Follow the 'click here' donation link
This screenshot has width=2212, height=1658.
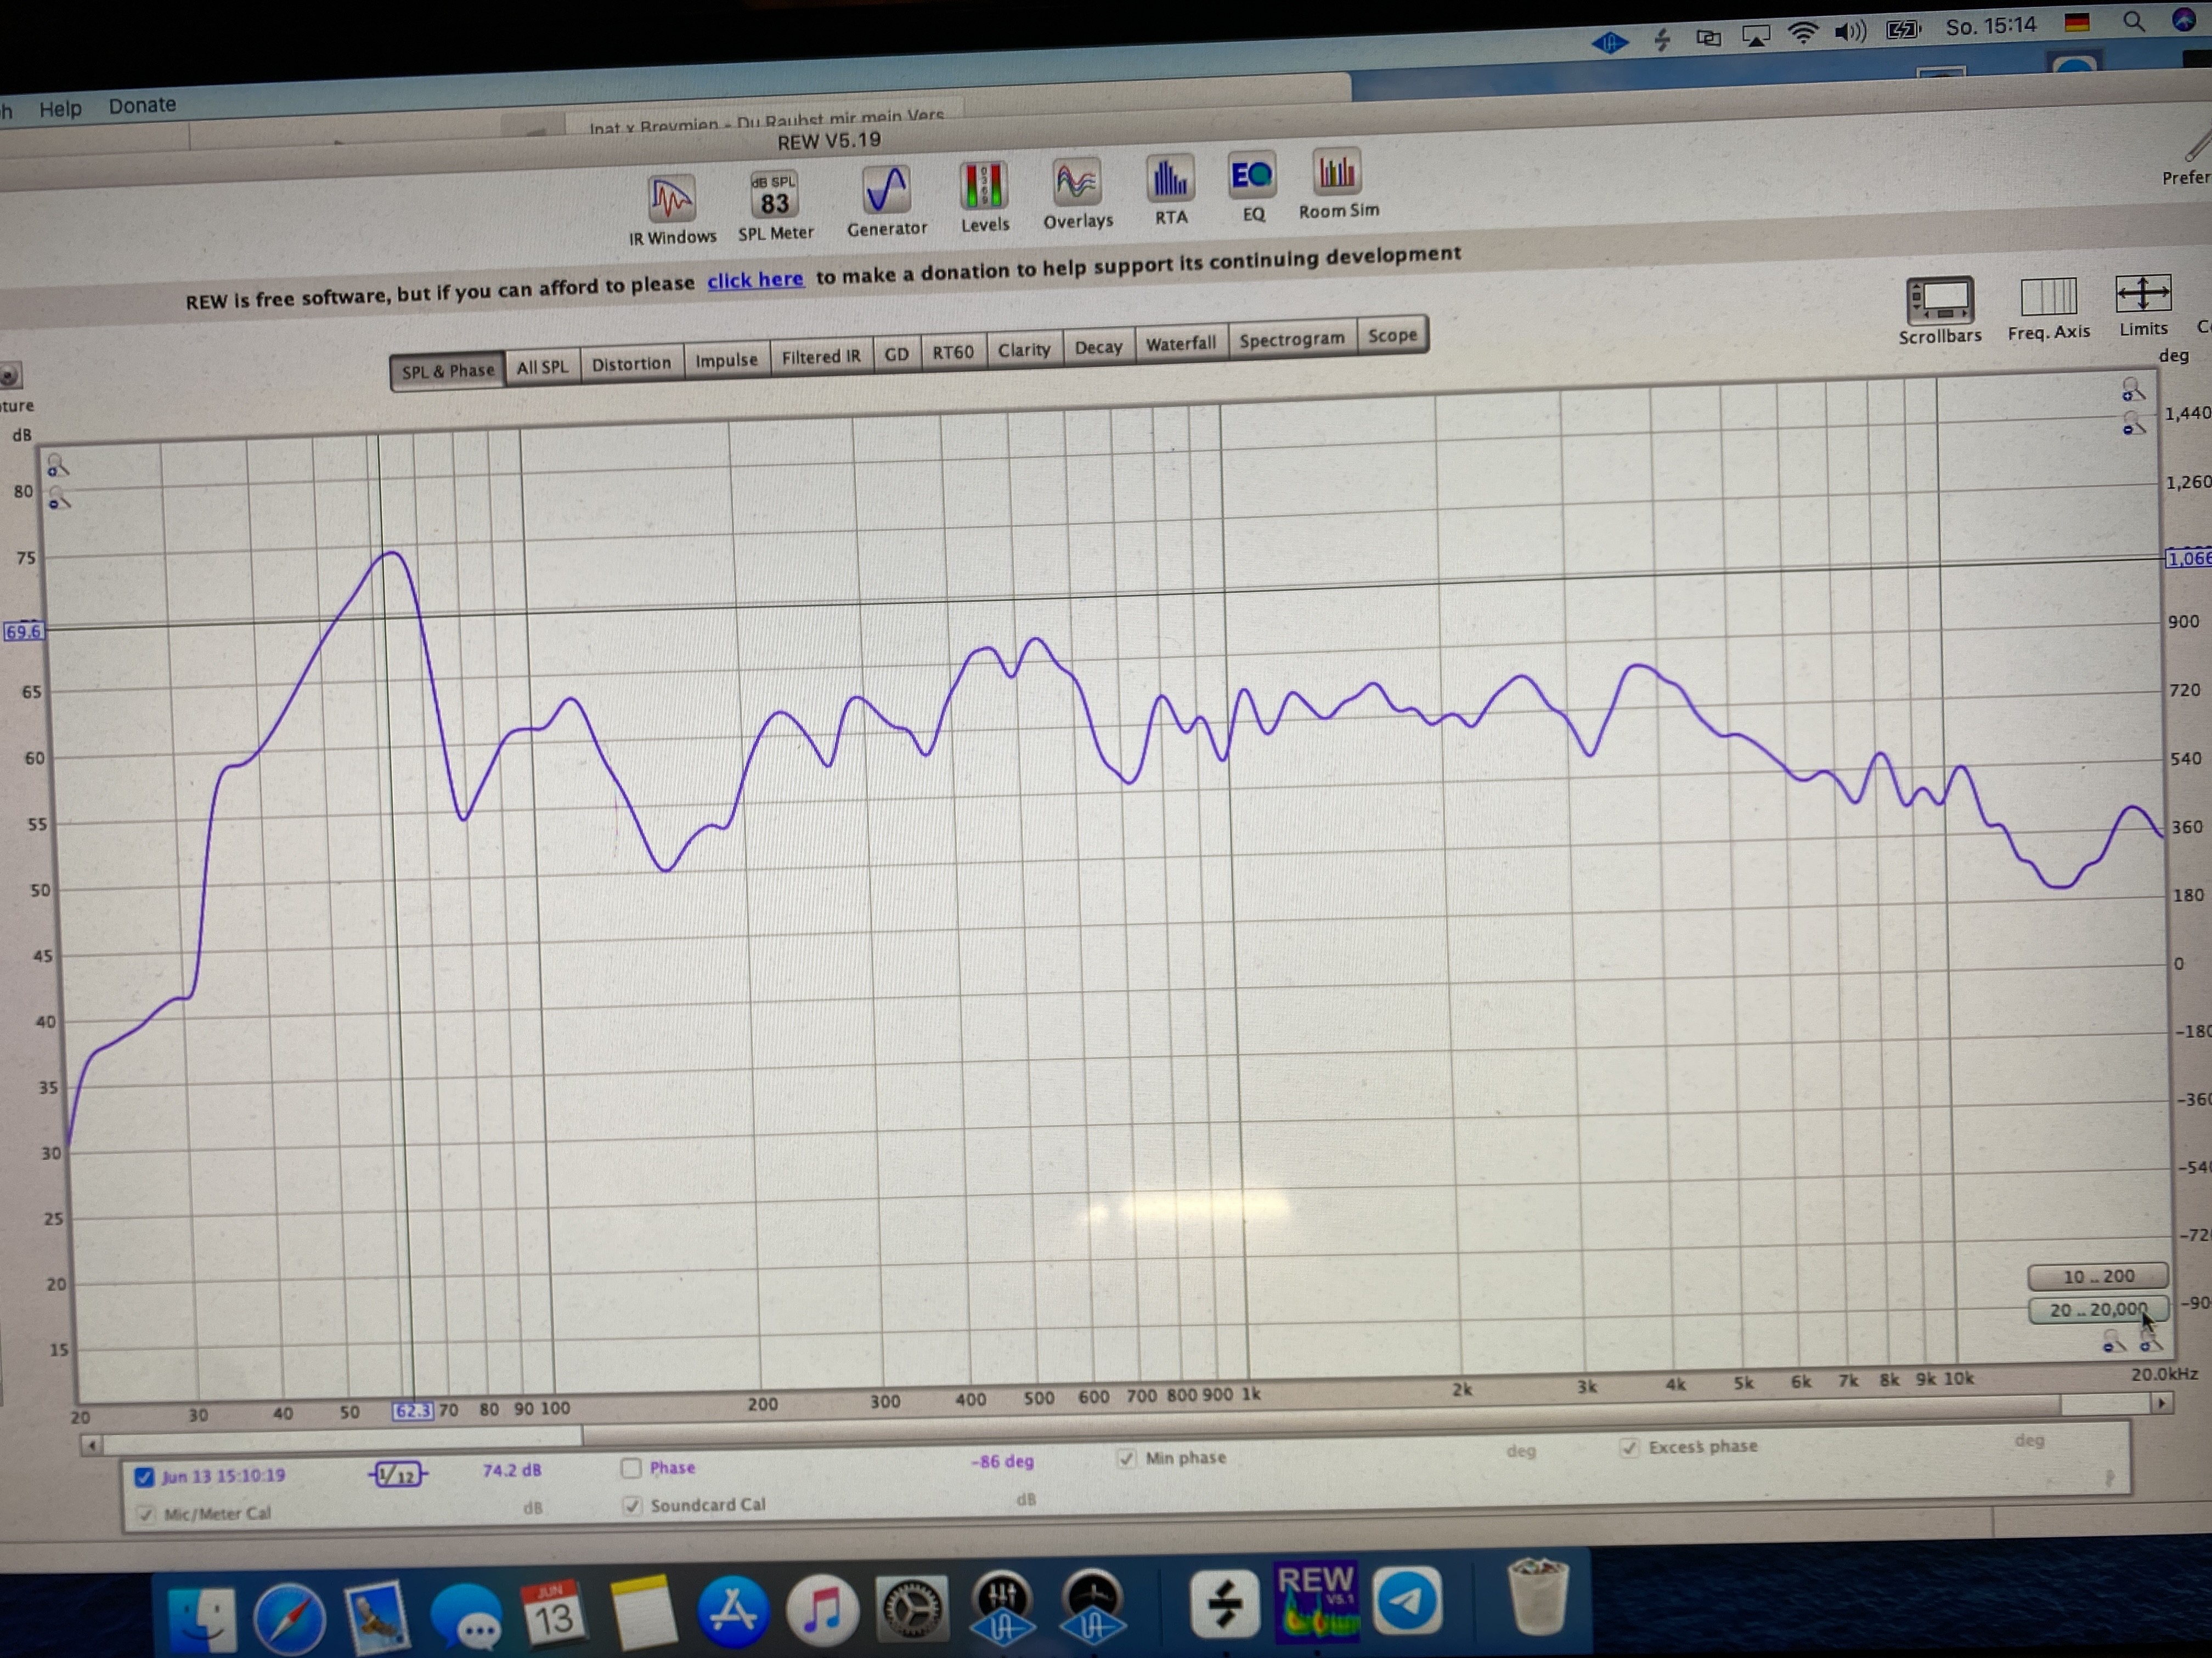click(755, 281)
